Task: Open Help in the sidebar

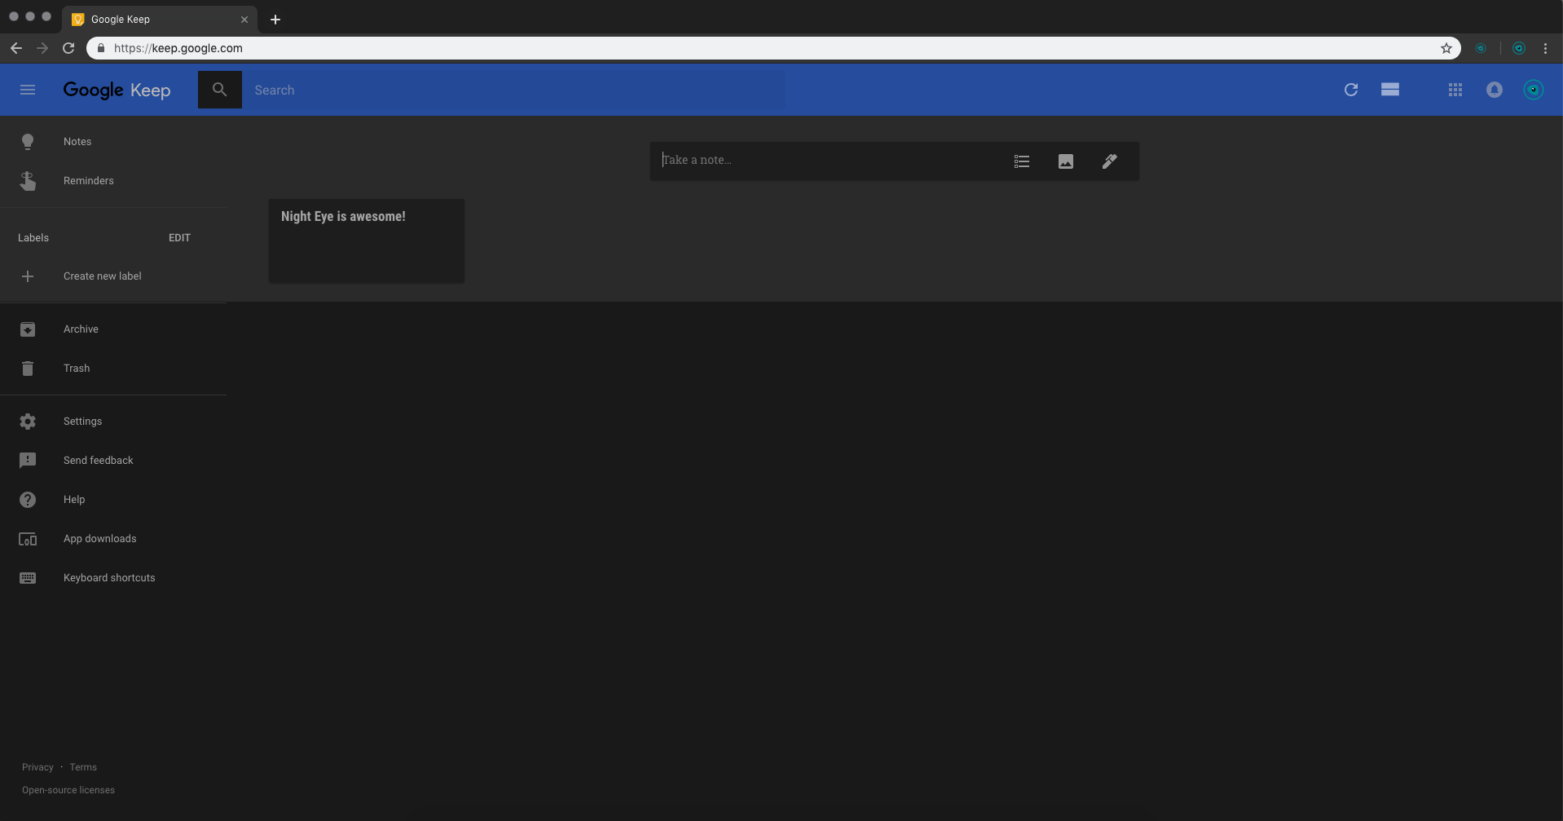Action: tap(113, 500)
